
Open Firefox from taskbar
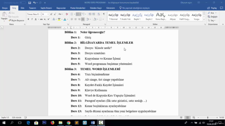click(x=52, y=123)
